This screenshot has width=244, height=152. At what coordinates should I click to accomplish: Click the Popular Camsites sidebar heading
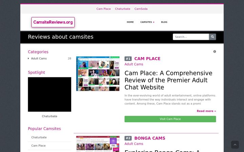tap(44, 129)
